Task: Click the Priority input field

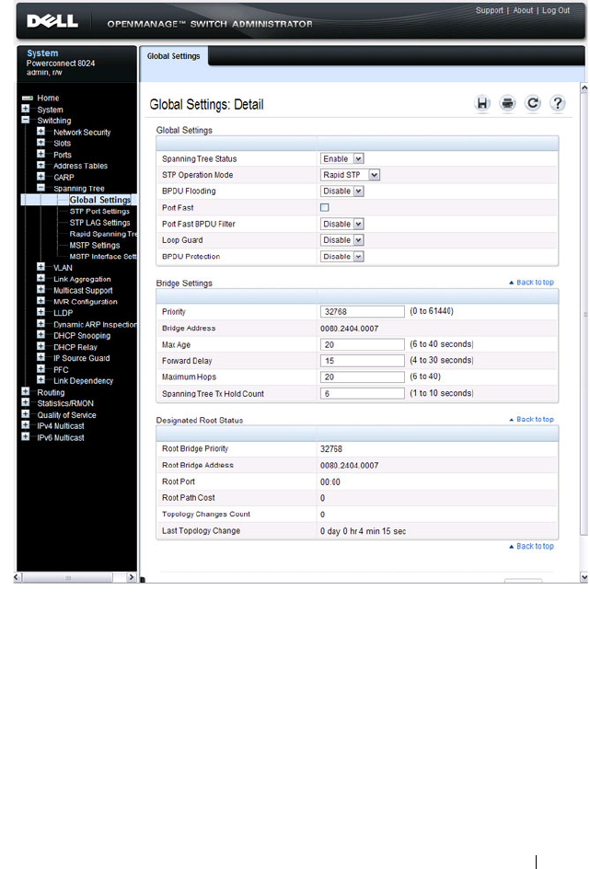Action: 363,311
